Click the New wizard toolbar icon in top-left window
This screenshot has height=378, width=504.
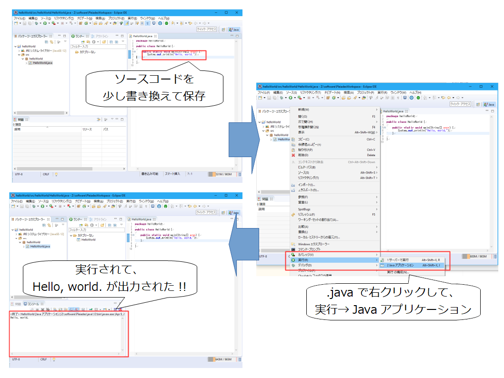[16, 23]
